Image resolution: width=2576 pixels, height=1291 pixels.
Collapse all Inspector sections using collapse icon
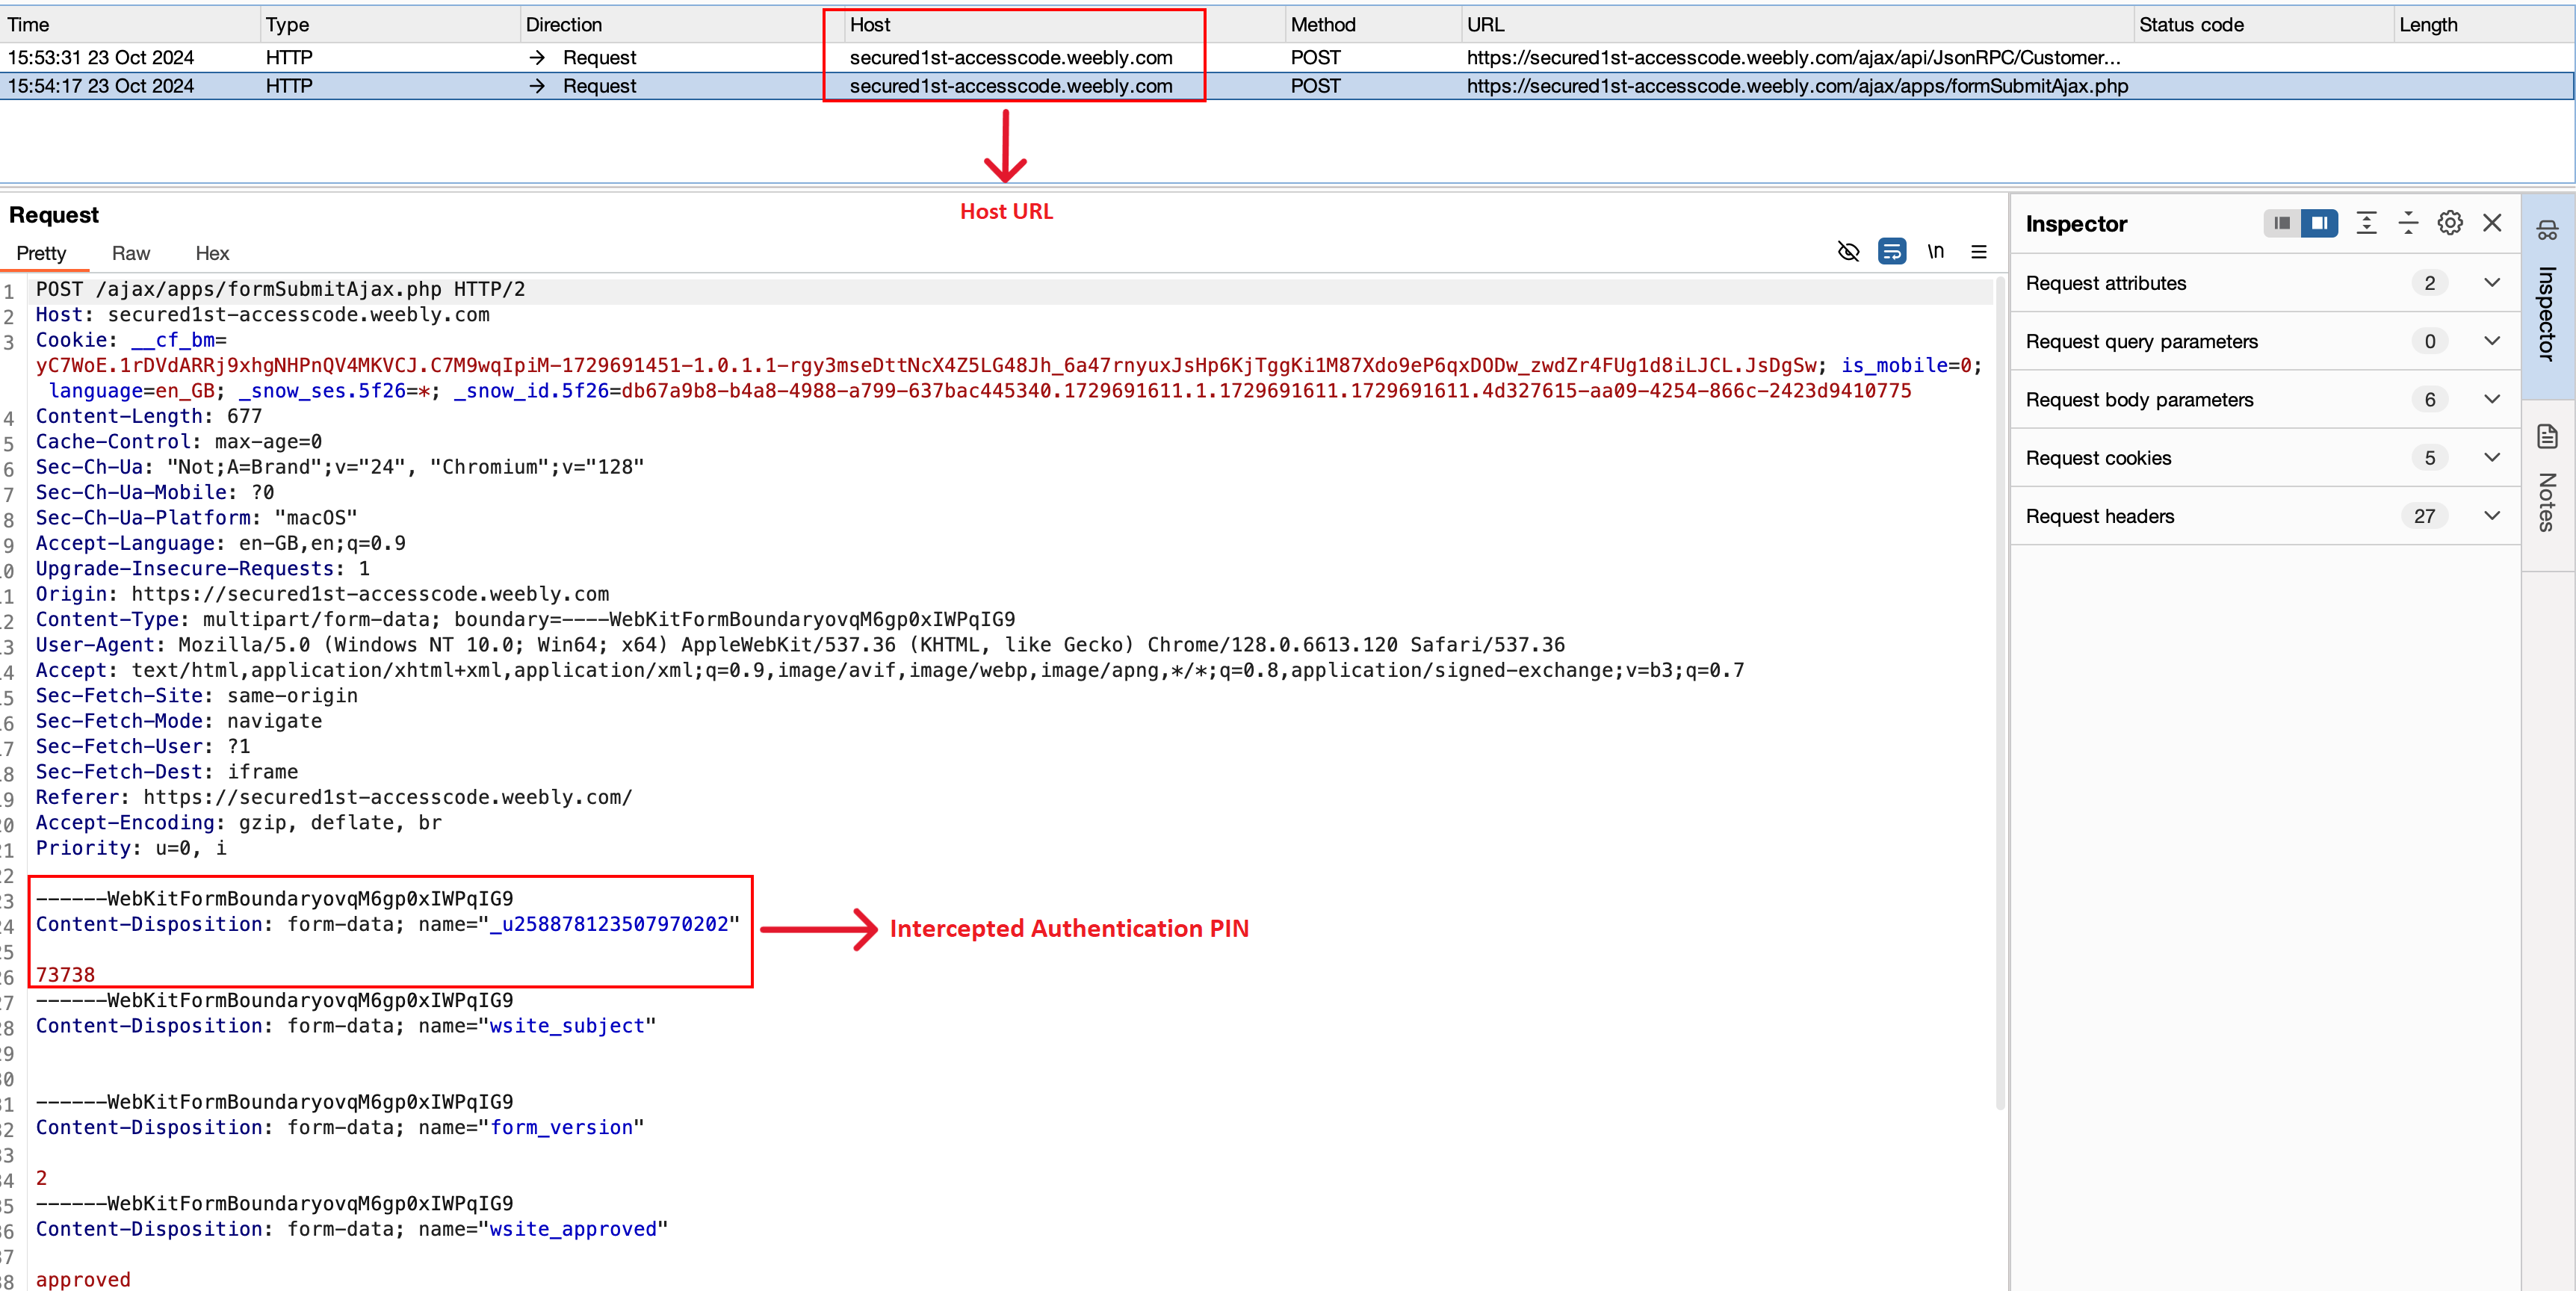tap(2407, 222)
